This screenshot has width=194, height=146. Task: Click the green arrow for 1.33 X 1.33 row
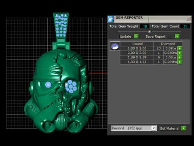click(x=180, y=62)
